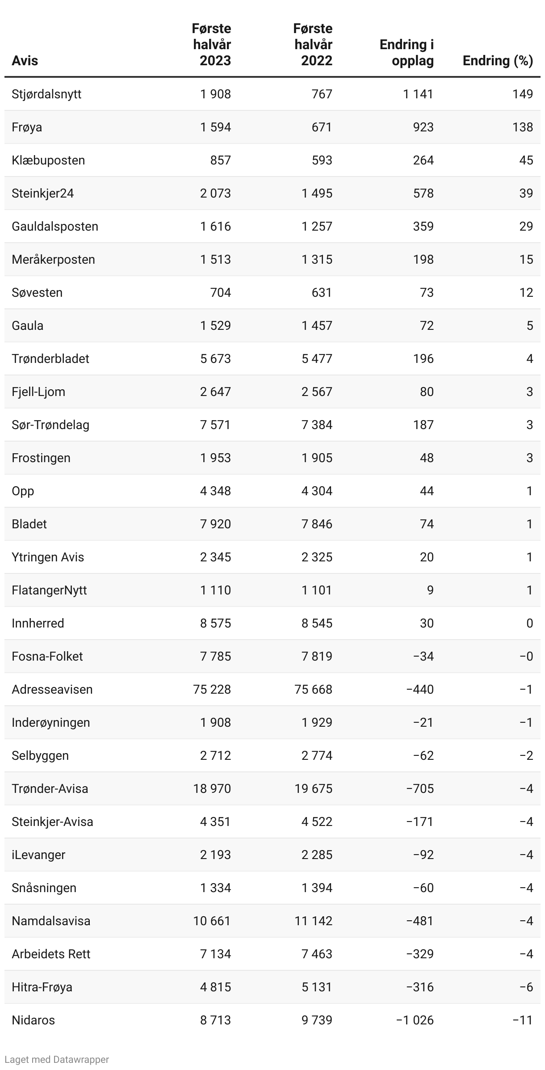Viewport: 545px width, 1070px height.
Task: Click the Endring i opplag header
Action: click(407, 53)
